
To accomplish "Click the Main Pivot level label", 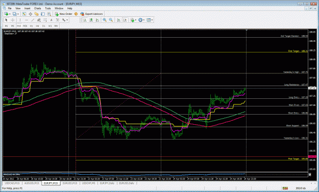I will coord(298,105).
